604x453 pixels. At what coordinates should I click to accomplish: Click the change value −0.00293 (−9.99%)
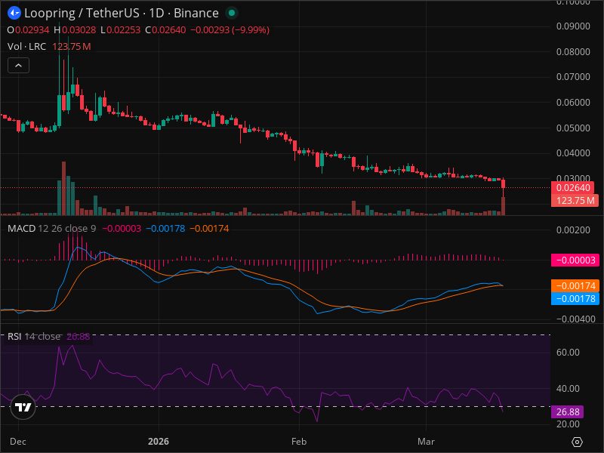tap(230, 30)
